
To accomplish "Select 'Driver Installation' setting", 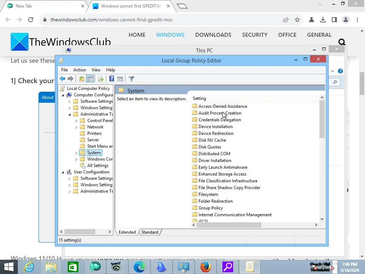I will click(215, 160).
